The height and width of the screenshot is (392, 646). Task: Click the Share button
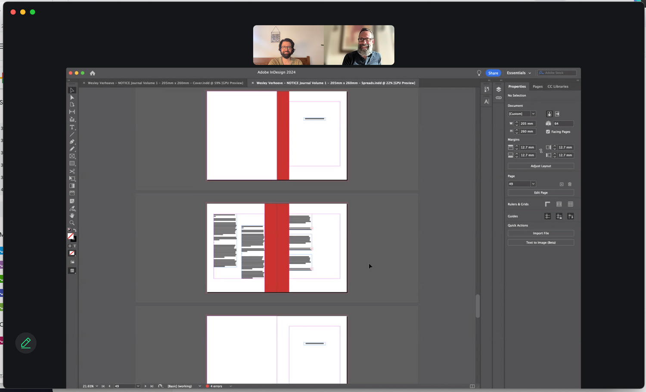coord(493,73)
